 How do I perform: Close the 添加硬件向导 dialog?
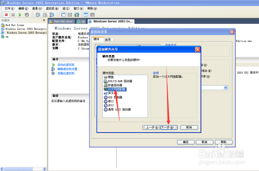point(198,49)
